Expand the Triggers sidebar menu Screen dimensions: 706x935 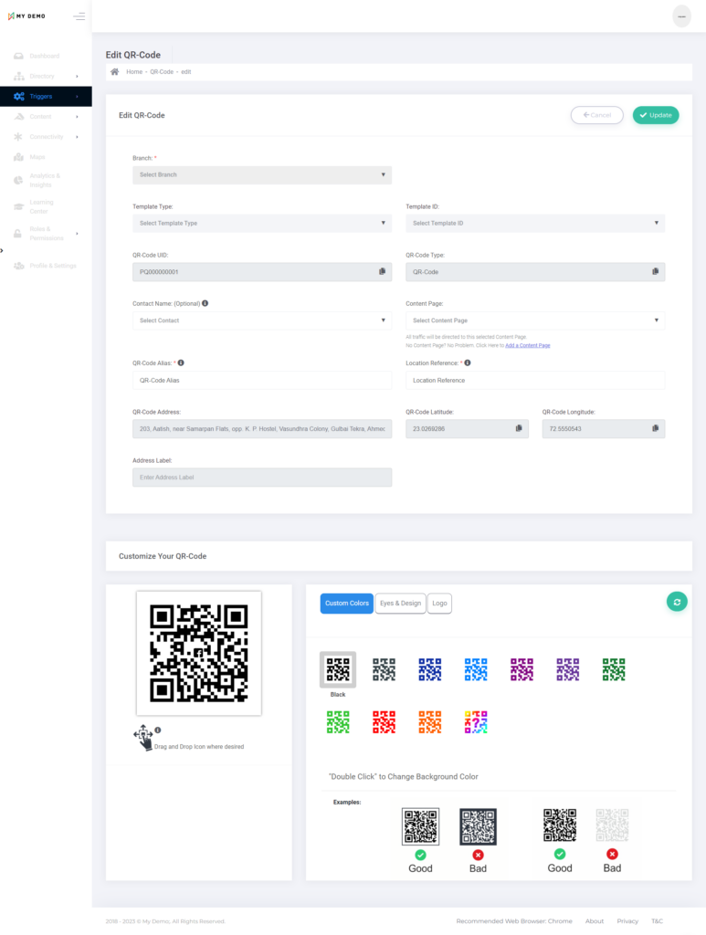coord(46,96)
